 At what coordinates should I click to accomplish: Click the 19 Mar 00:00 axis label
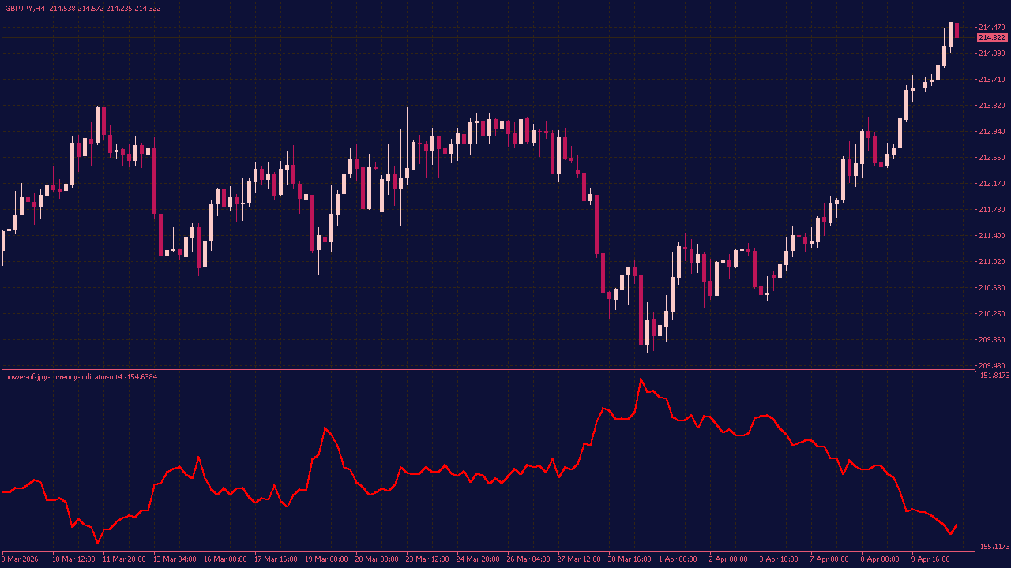click(x=325, y=559)
